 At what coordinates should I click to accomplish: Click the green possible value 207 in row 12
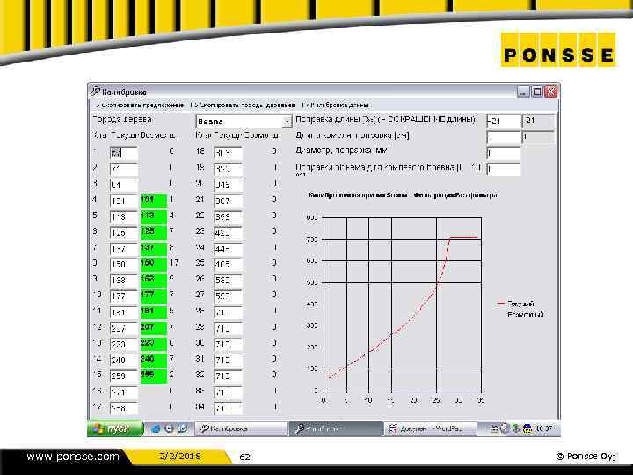(153, 328)
